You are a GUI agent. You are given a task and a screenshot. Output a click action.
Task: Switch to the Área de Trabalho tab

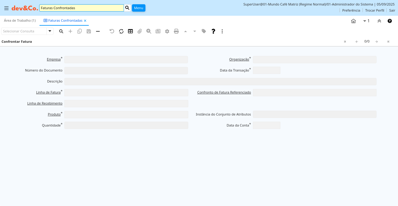[20, 20]
